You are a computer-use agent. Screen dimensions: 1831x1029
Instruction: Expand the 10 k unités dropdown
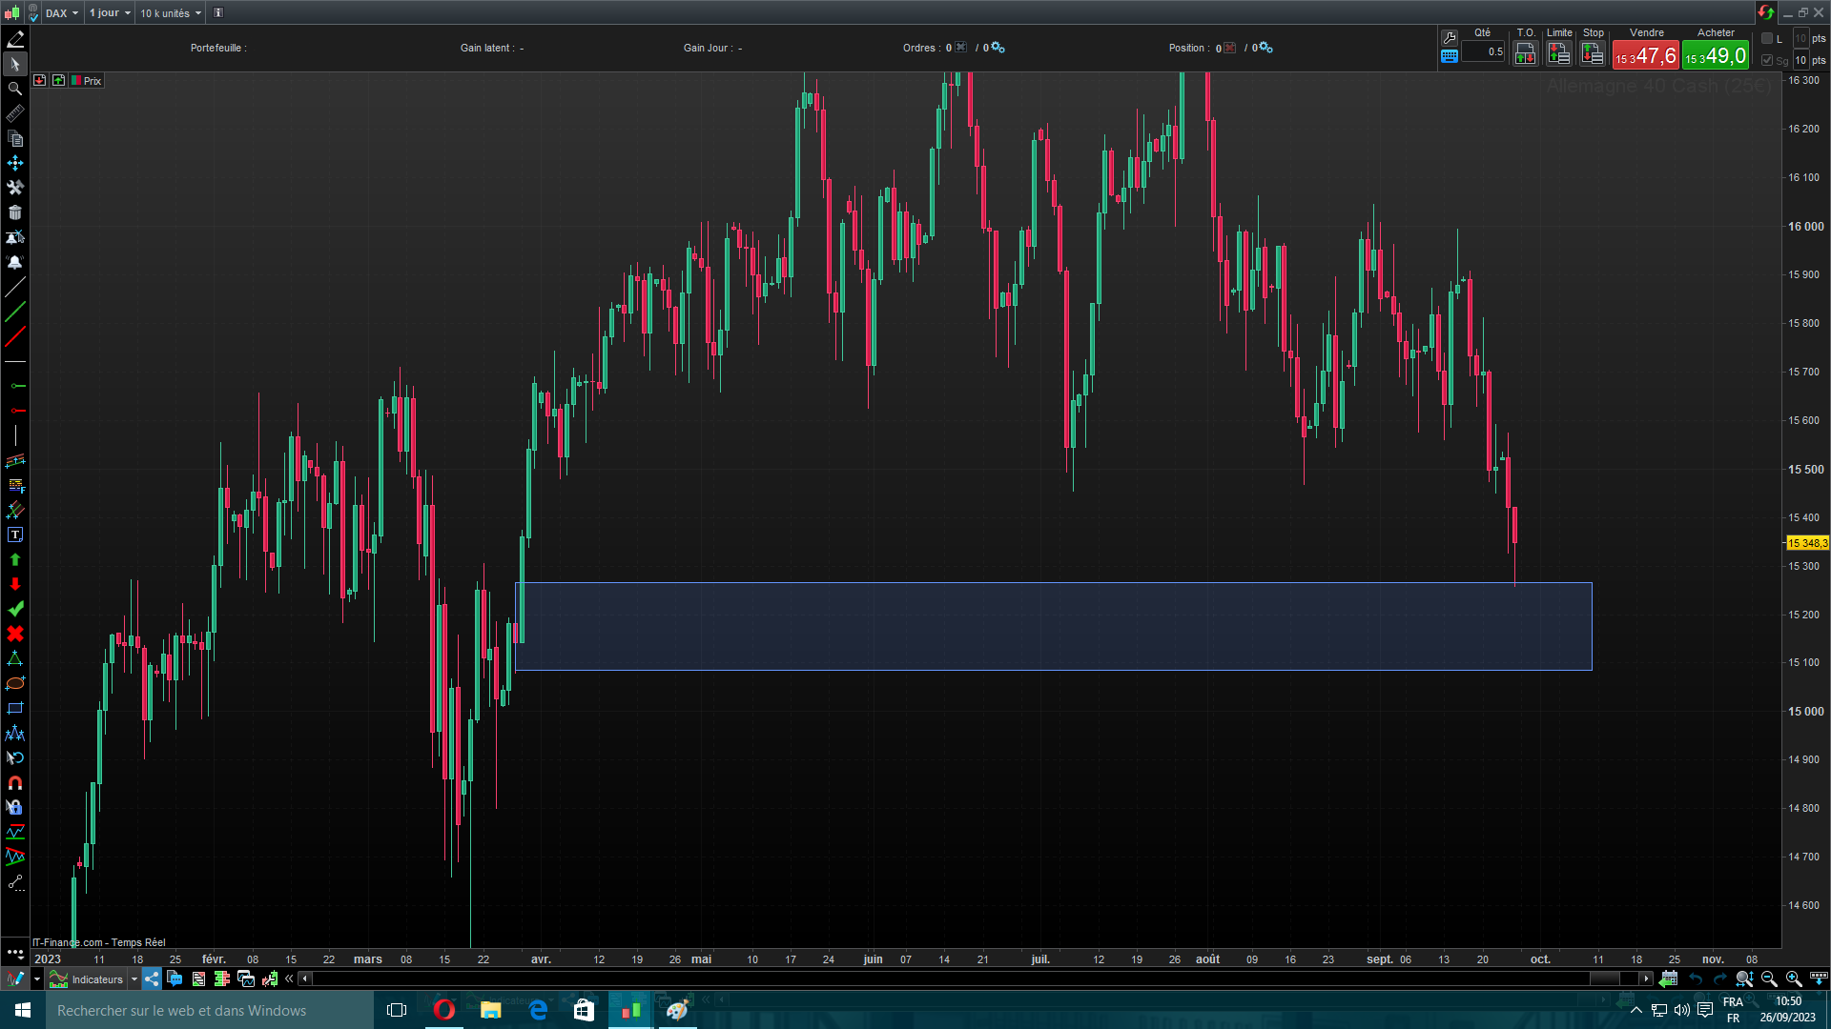click(x=171, y=13)
